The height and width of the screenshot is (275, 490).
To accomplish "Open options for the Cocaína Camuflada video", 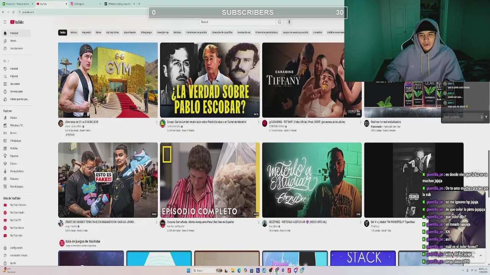I will click(x=258, y=223).
